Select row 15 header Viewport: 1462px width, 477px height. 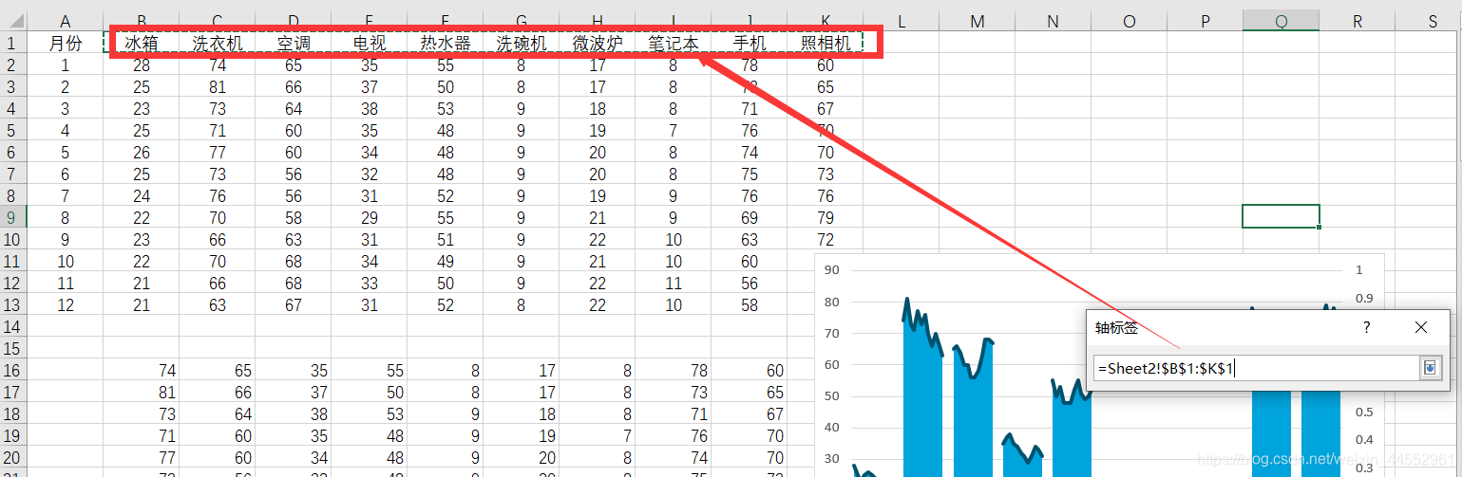pos(13,348)
